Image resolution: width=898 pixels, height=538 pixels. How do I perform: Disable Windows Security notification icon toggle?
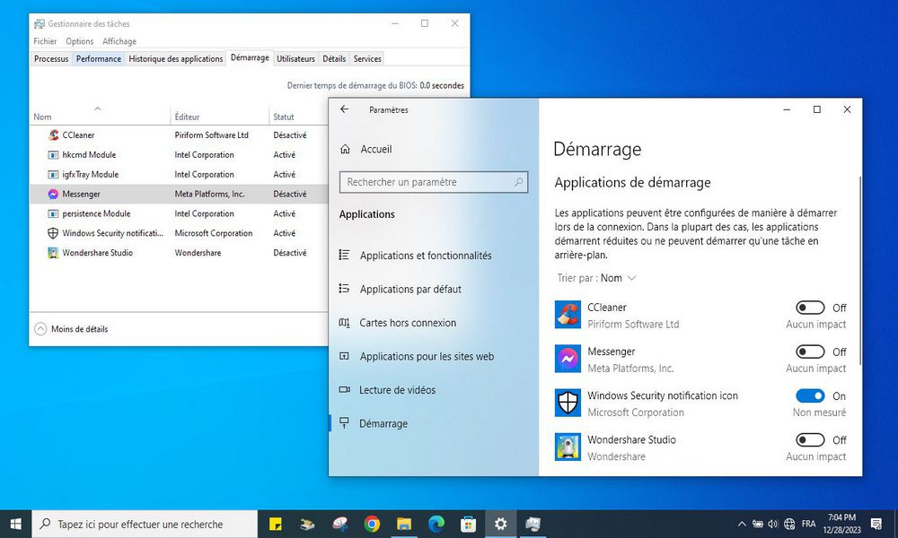point(810,395)
